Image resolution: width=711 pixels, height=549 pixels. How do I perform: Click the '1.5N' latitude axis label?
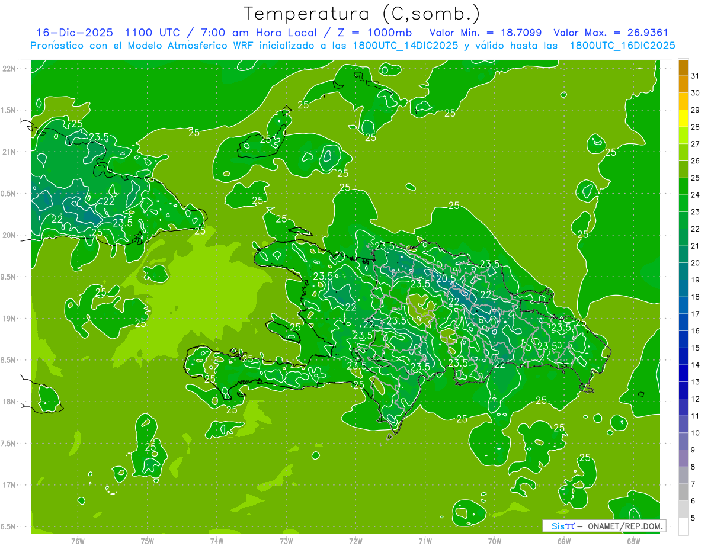click(x=9, y=110)
